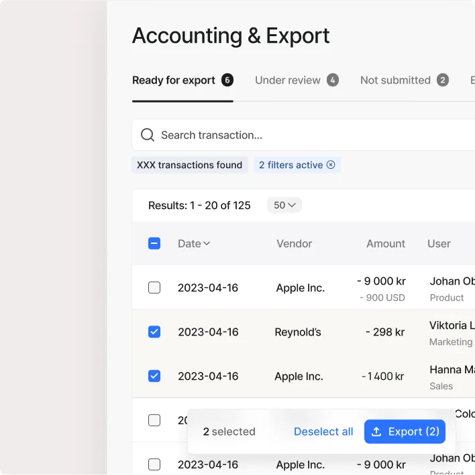Open the 50 results-per-page dropdown
Image resolution: width=475 pixels, height=475 pixels.
click(284, 205)
